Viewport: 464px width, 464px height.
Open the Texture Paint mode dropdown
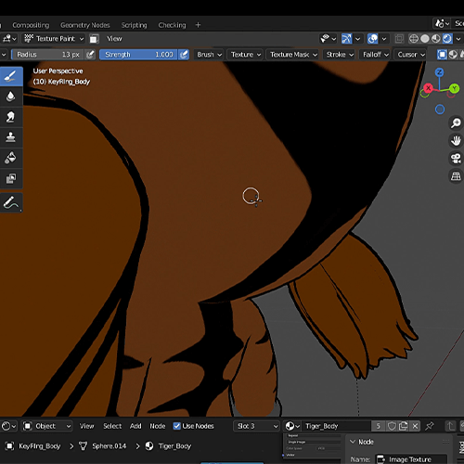pos(54,39)
